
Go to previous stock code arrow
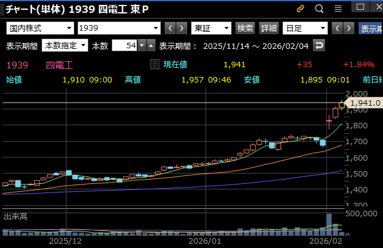tap(170, 29)
